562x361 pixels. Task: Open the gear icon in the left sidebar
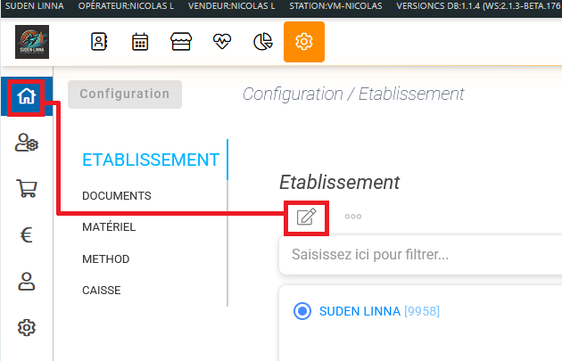click(x=26, y=328)
